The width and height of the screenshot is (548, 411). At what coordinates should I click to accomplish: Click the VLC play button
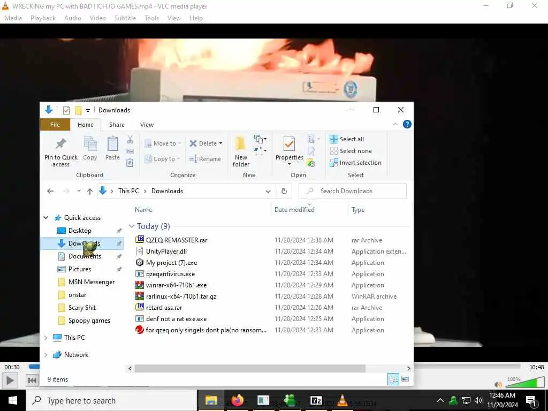click(x=10, y=380)
